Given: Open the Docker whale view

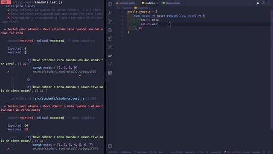Looking at the screenshot, I should (110, 56).
